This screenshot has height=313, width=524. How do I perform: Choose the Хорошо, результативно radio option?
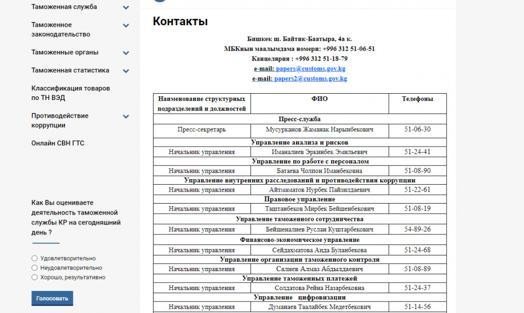[35, 277]
